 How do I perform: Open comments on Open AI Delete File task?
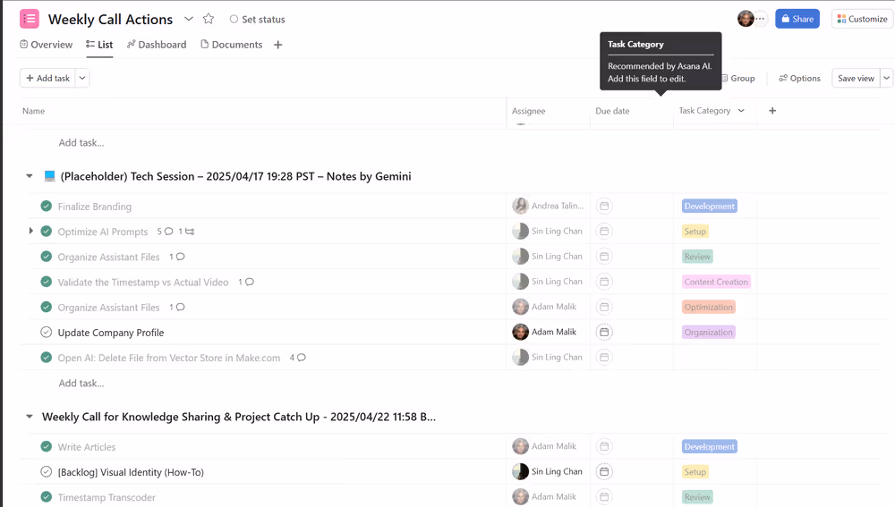click(297, 358)
